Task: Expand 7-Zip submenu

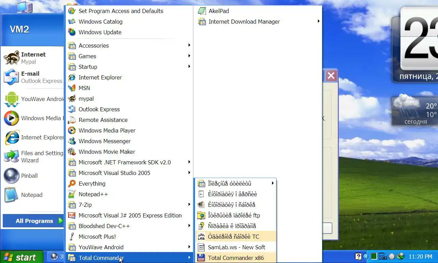Action: coord(129,205)
